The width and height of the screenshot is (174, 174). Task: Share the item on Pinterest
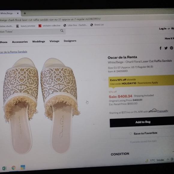171,48
